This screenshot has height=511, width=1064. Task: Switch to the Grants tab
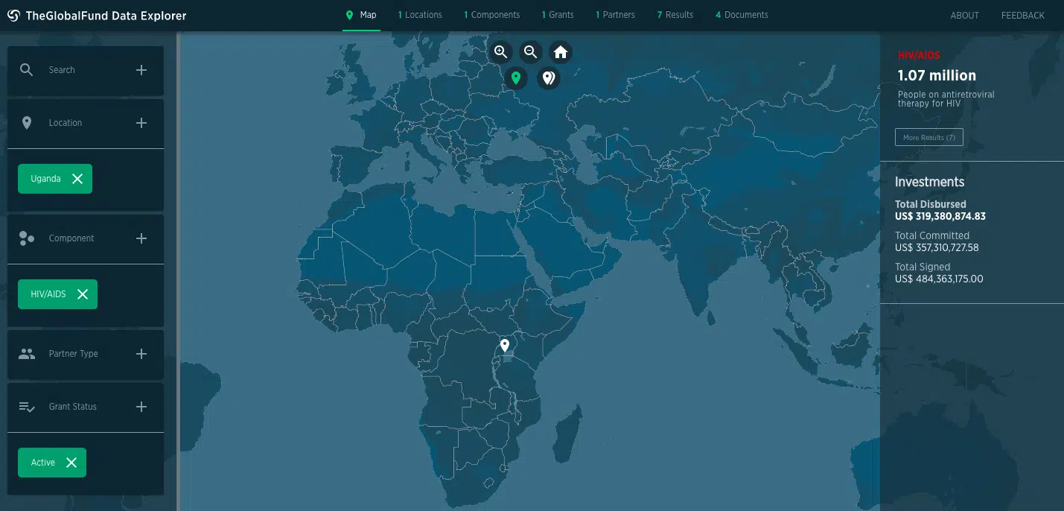[557, 15]
